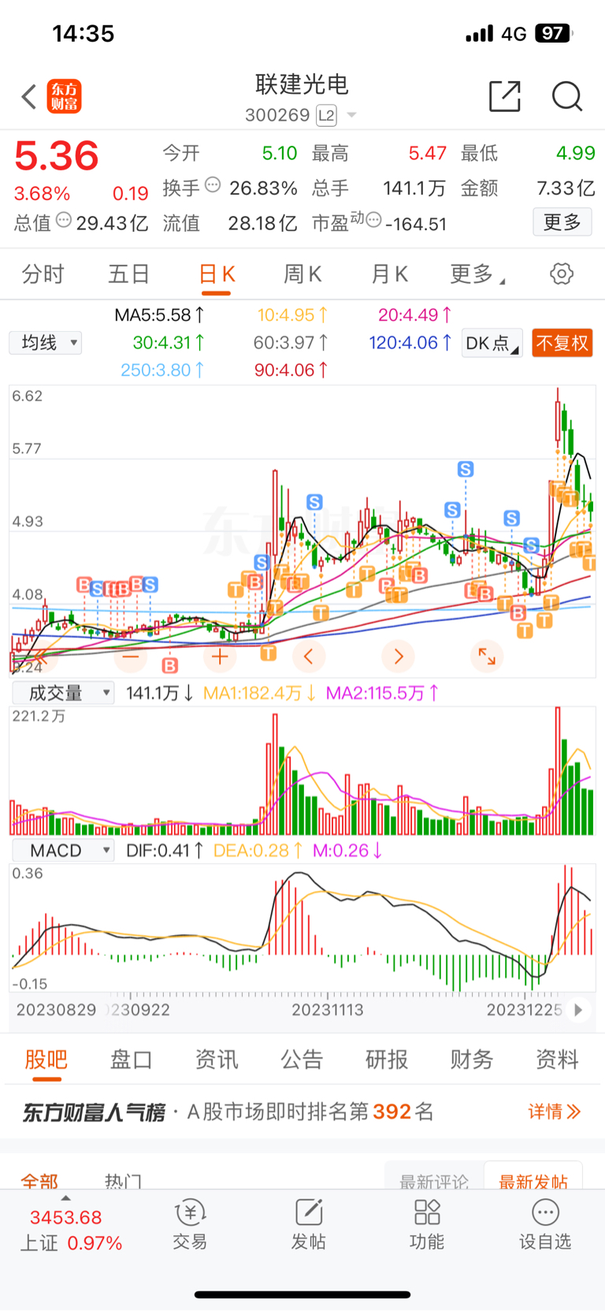Tap the 14:35 status bar clock
The width and height of the screenshot is (605, 1311).
tap(84, 33)
